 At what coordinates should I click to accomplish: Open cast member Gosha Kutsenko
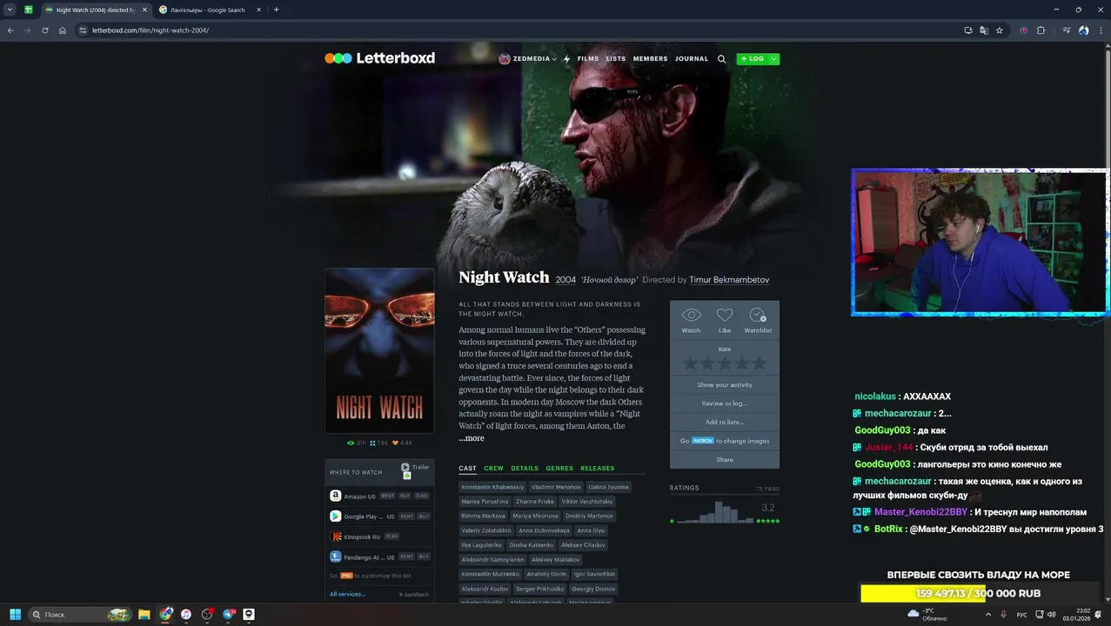click(x=531, y=545)
